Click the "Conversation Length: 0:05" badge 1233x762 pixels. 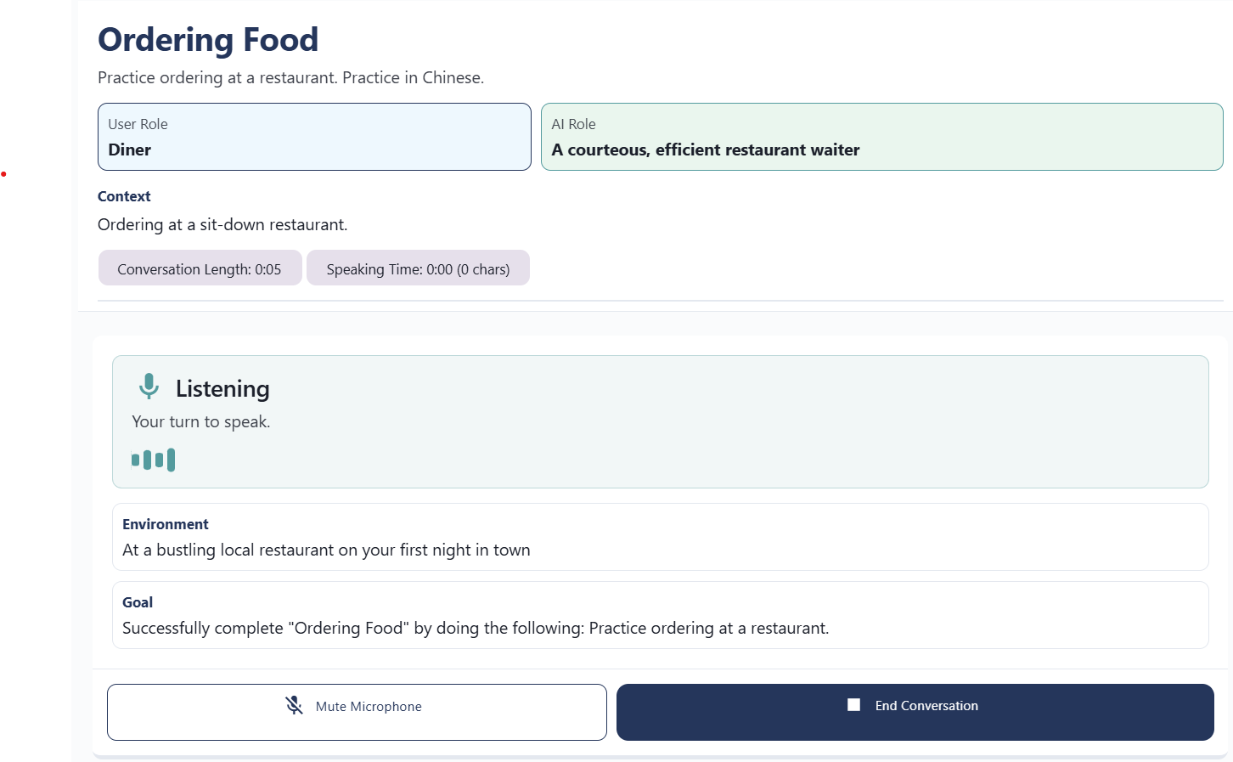tap(200, 268)
